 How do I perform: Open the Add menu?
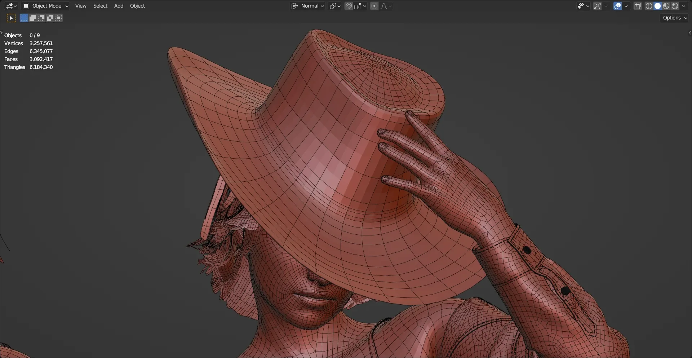(x=119, y=6)
